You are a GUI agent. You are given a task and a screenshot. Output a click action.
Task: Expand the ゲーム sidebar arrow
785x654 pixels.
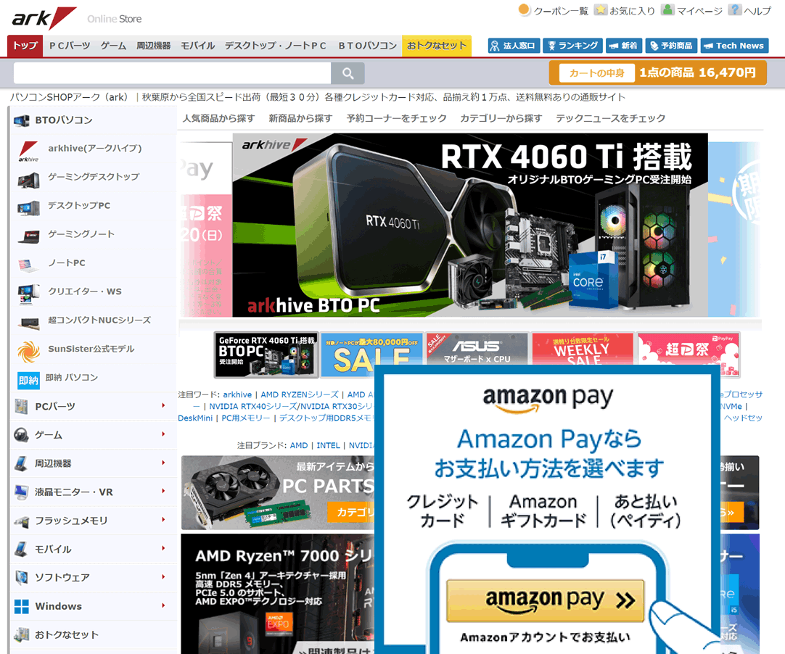pos(163,434)
